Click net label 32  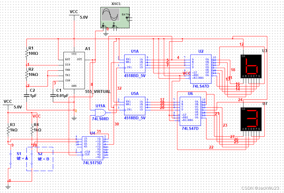(x=119, y=88)
